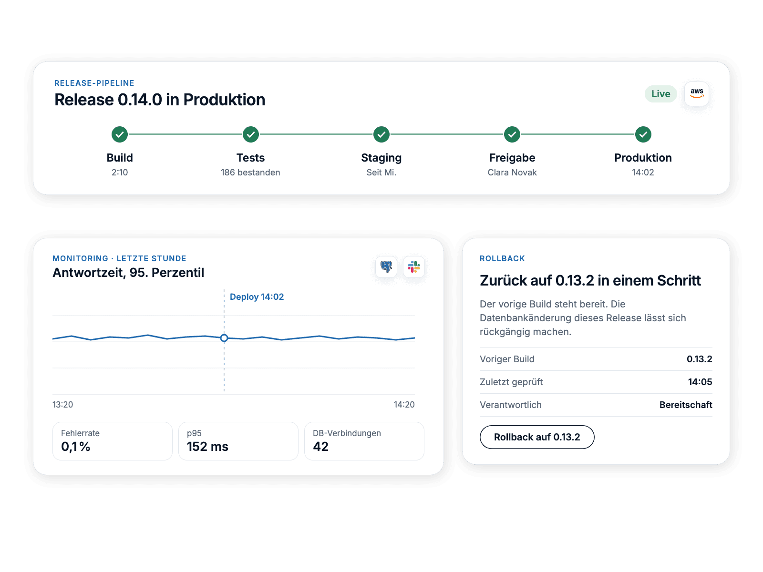Viewport: 763px width, 572px height.
Task: Click the PostgreSQL elephant icon
Action: click(x=386, y=266)
